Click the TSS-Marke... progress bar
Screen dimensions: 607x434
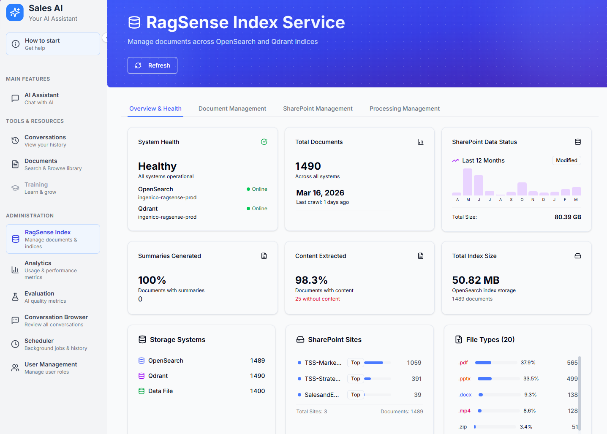[378, 363]
